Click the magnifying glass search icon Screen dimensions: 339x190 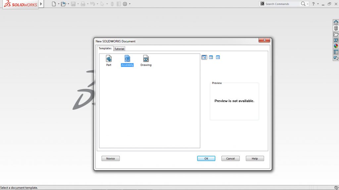[303, 4]
